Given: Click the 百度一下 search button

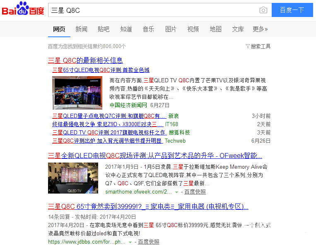Looking at the screenshot, I should 292,10.
